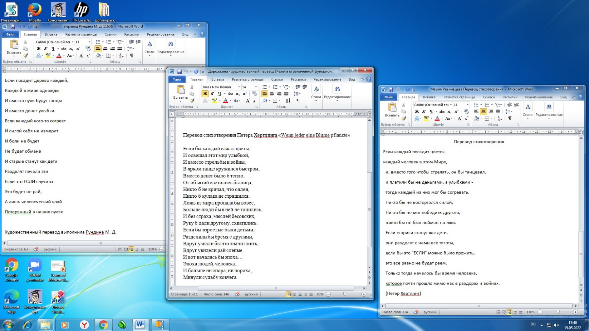This screenshot has height=331, width=589.
Task: Click Файл button in Рундина window
Action: 10,34
